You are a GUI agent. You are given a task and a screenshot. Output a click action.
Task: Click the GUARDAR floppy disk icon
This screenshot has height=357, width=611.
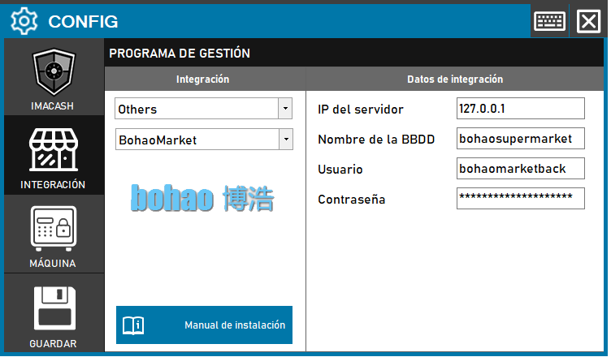[x=54, y=308]
